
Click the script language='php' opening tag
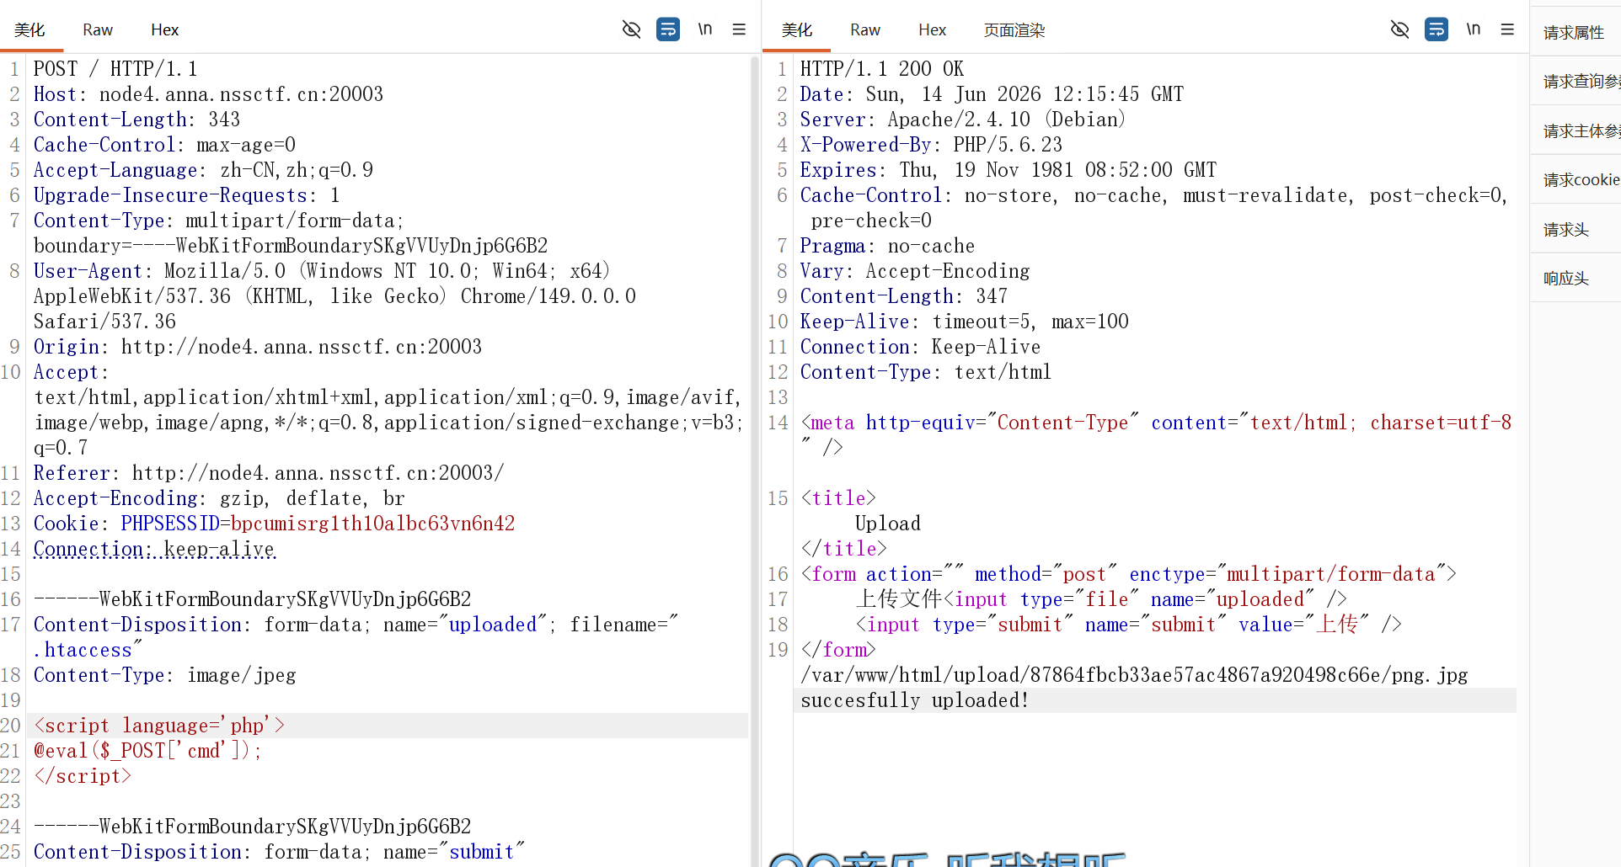click(x=159, y=726)
